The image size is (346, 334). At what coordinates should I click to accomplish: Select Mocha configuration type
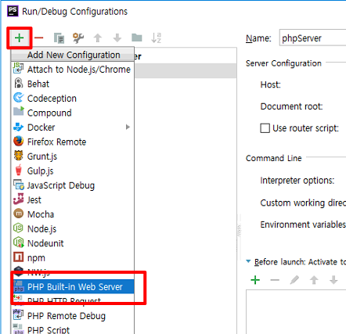pos(73,214)
